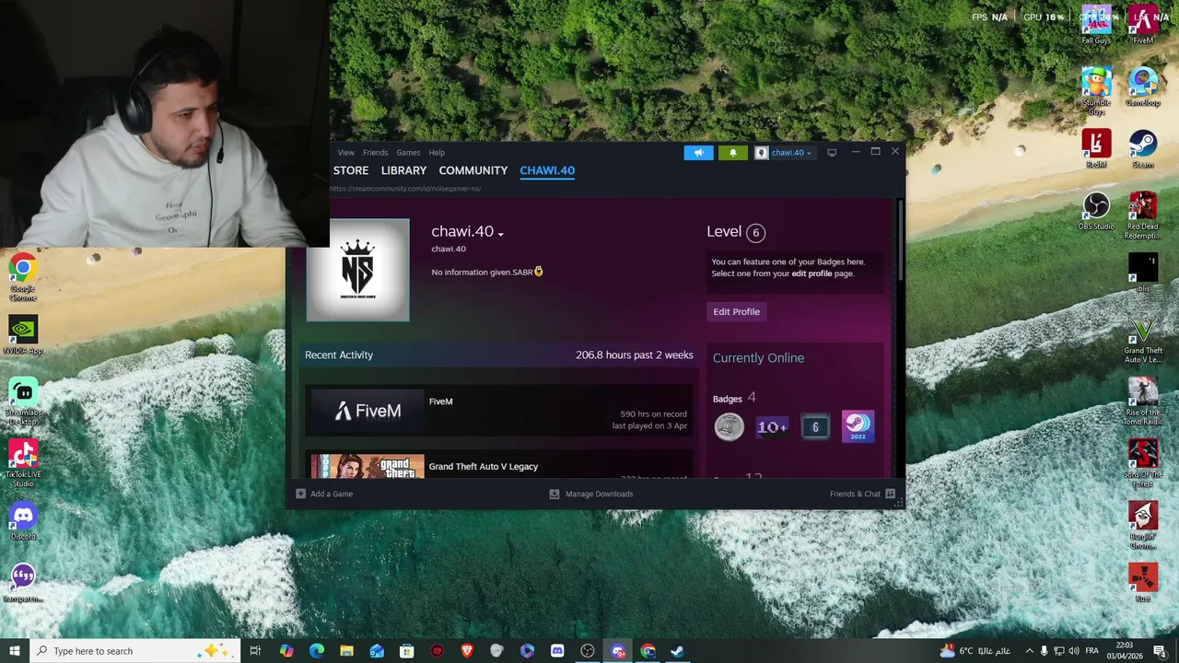Open NVIDIA App desktop shortcut
Viewport: 1179px width, 663px height.
click(23, 336)
